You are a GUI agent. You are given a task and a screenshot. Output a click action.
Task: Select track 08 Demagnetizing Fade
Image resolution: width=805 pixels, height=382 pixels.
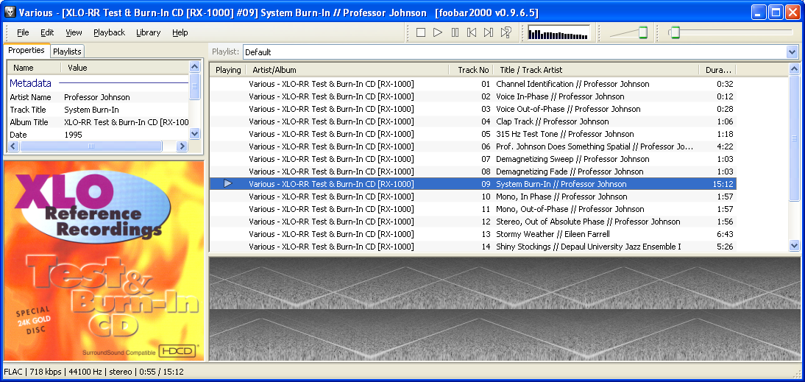point(473,171)
